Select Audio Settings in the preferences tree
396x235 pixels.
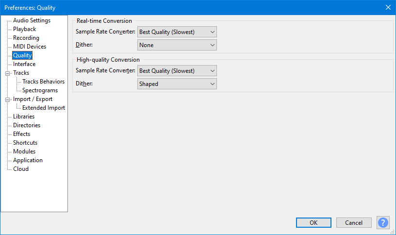tap(32, 20)
